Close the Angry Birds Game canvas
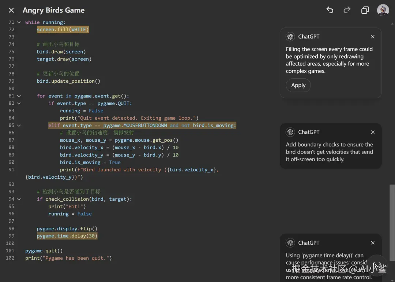The width and height of the screenshot is (395, 282). 11,10
